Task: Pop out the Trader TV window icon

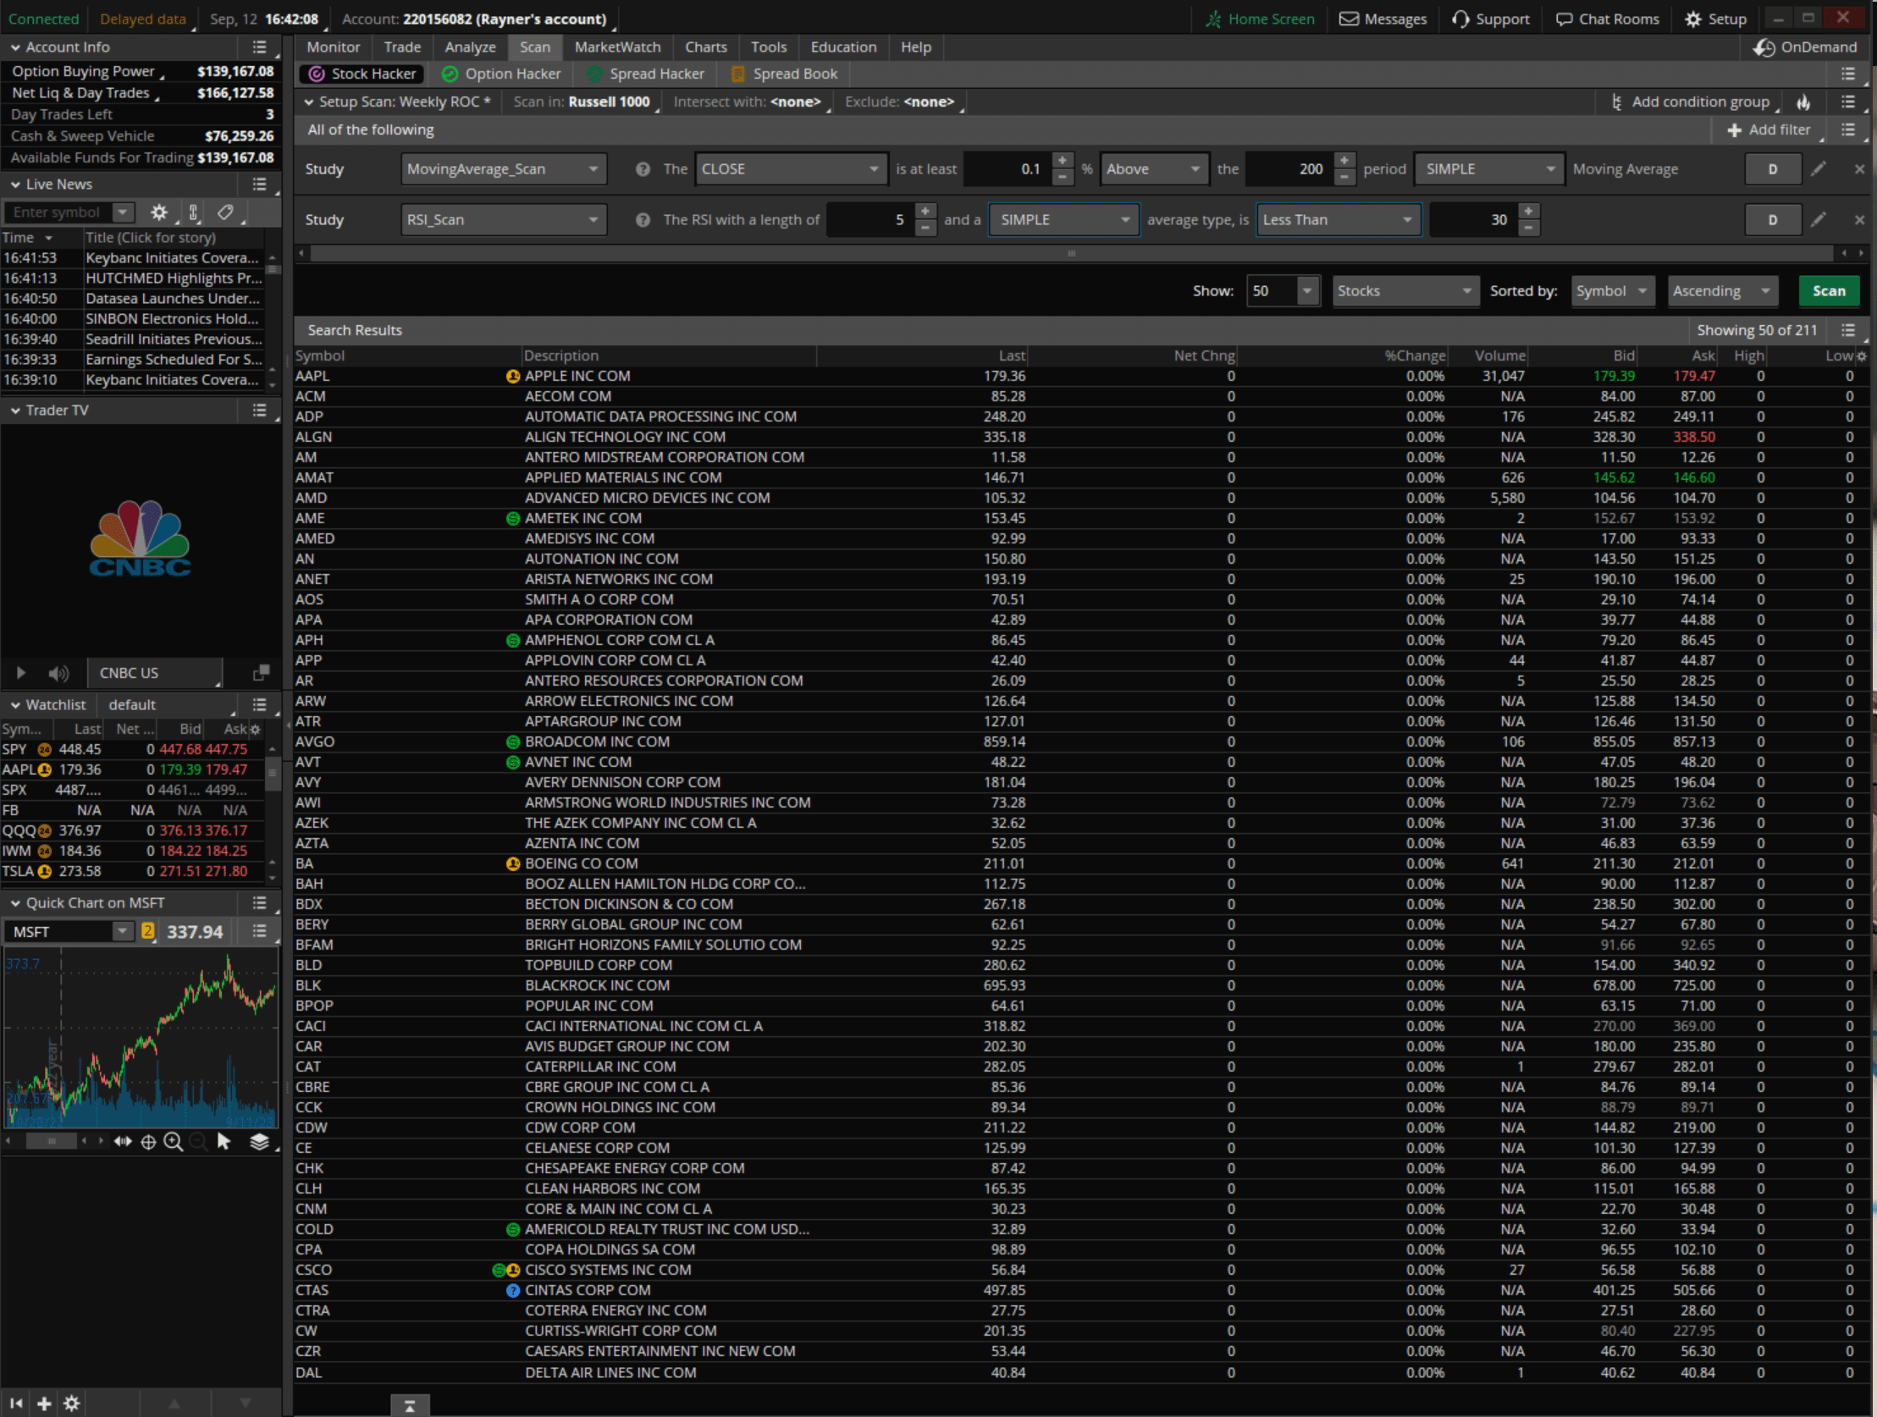Action: point(262,673)
